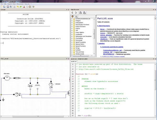
Task: Click the green Redo arrow icon
Action: [x=21, y=7]
